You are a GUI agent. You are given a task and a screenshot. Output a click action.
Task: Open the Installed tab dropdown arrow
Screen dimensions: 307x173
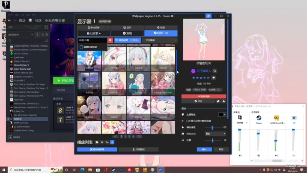click(100, 33)
